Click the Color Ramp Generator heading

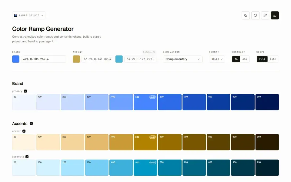43,29
